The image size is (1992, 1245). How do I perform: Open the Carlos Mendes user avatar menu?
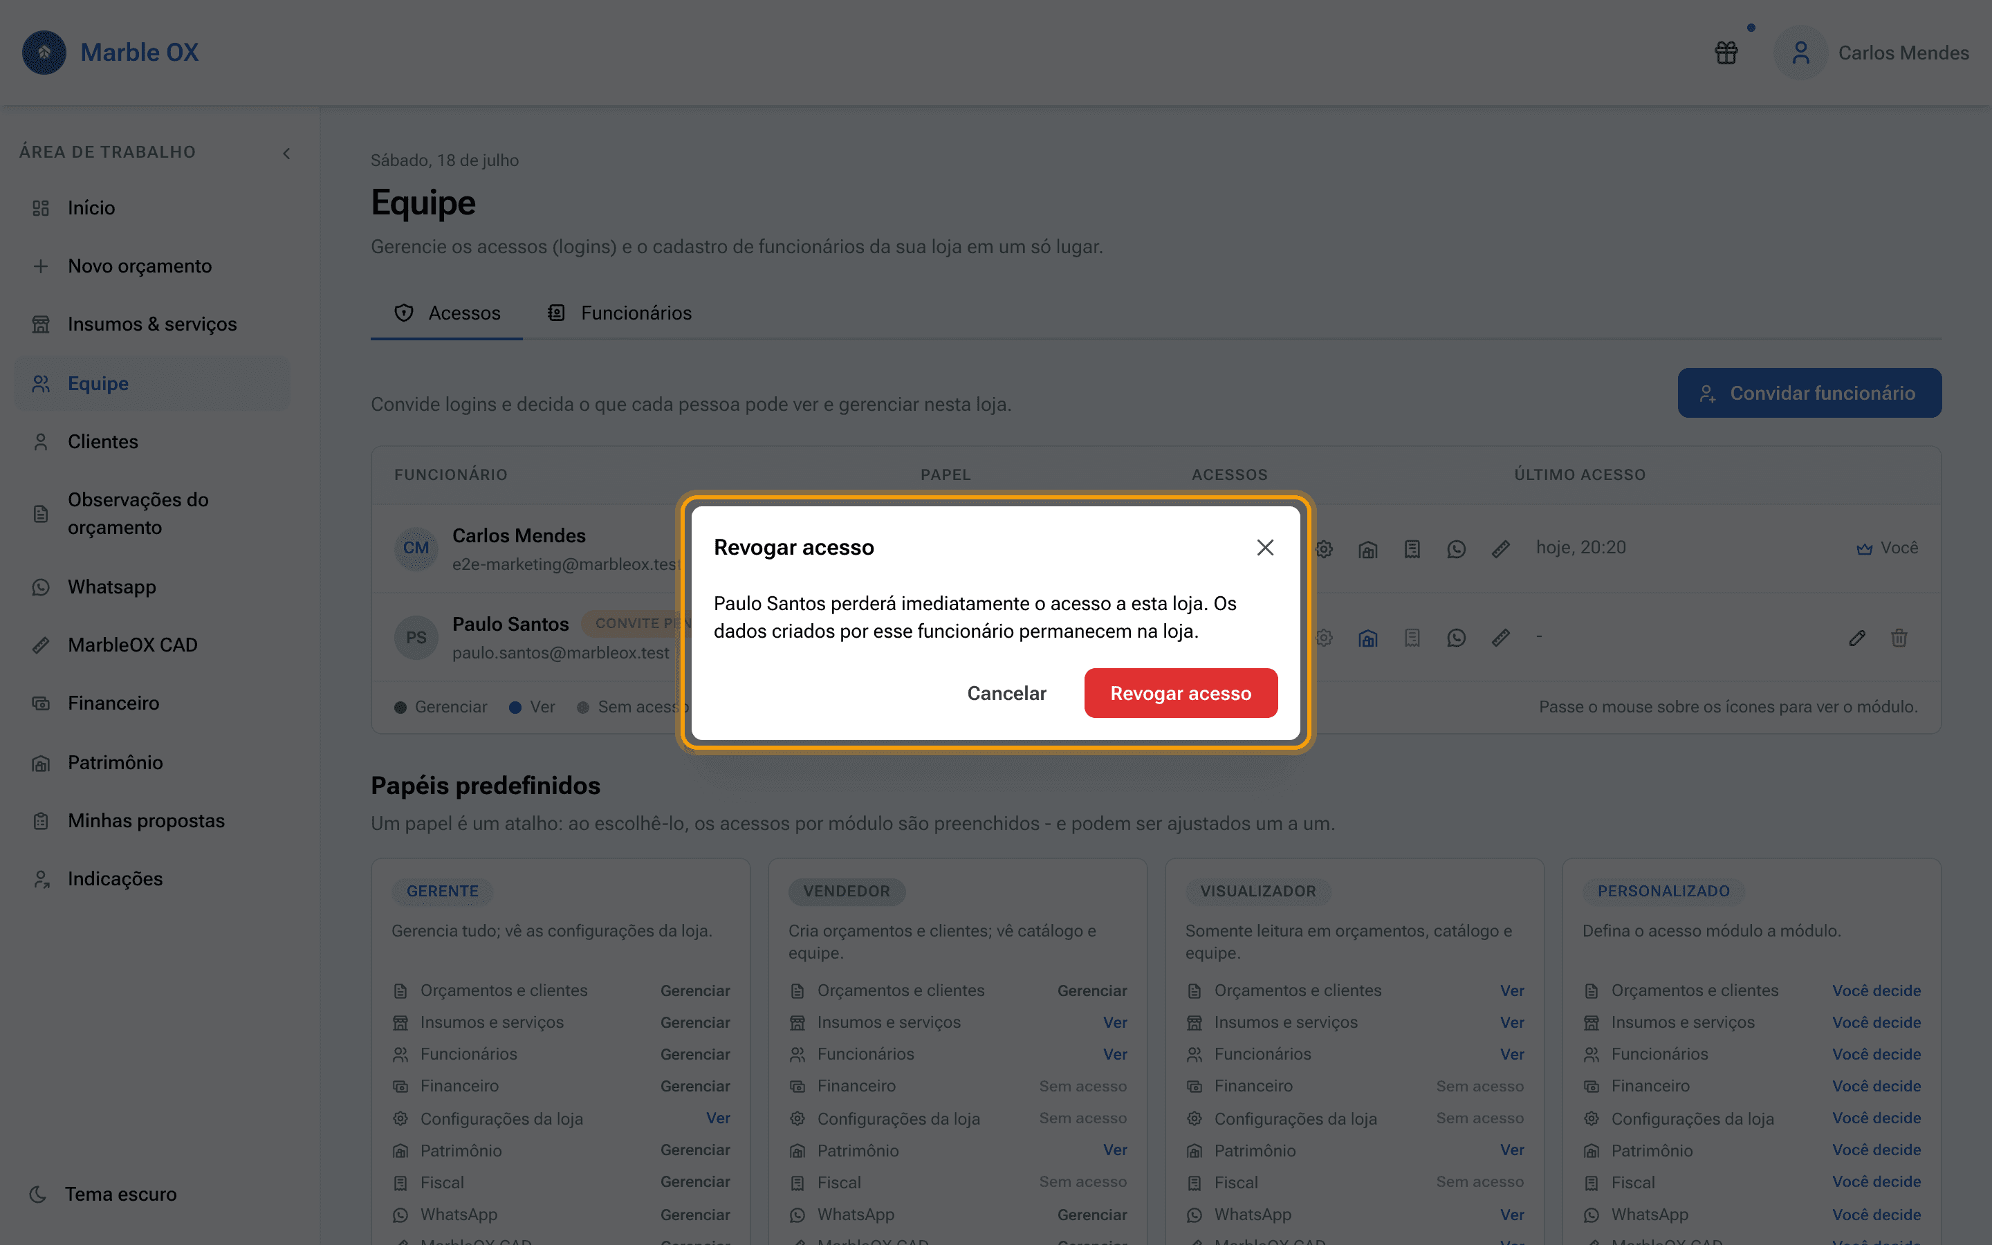coord(1800,53)
